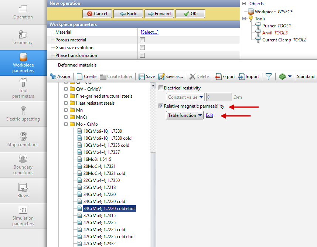The width and height of the screenshot is (317, 247).
Task: Expand the Heat resistant steels folder
Action: tap(66, 103)
